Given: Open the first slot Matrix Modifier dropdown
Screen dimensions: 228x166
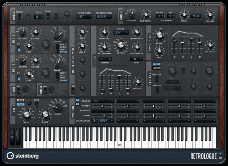Looking at the screenshot, I should coord(103,111).
